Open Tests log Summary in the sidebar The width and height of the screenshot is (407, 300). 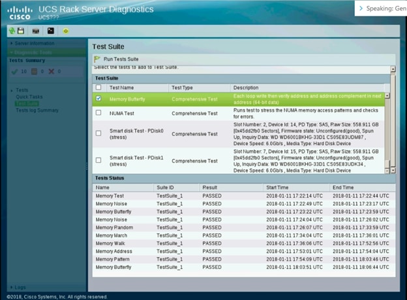pos(37,110)
